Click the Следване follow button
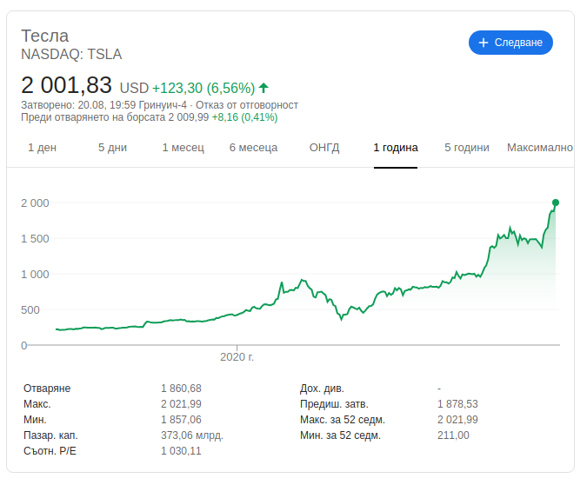This screenshot has height=485, width=587. pos(510,43)
